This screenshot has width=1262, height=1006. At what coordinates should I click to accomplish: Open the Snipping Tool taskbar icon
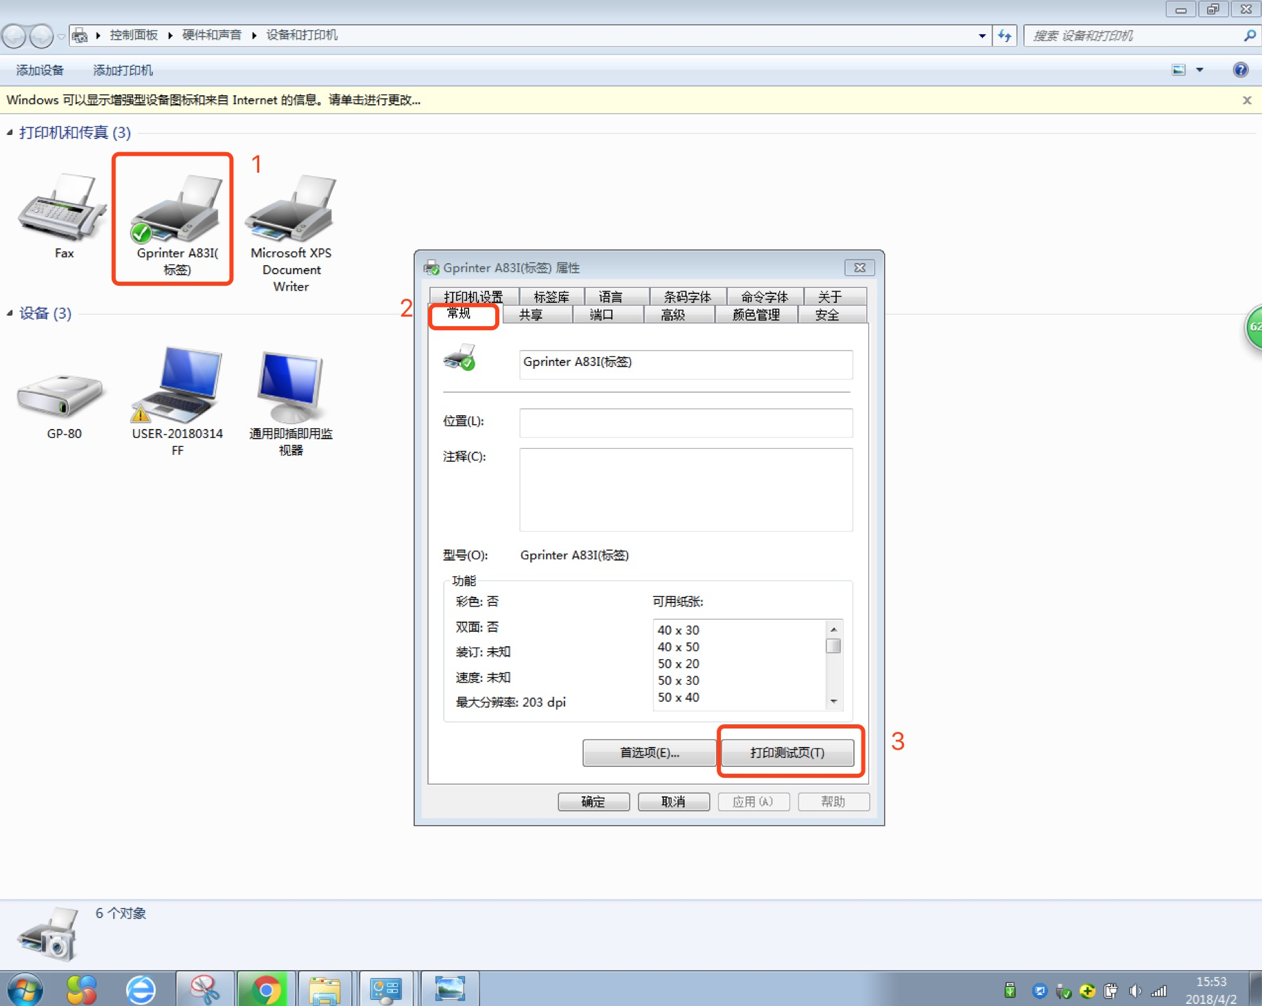pyautogui.click(x=204, y=990)
